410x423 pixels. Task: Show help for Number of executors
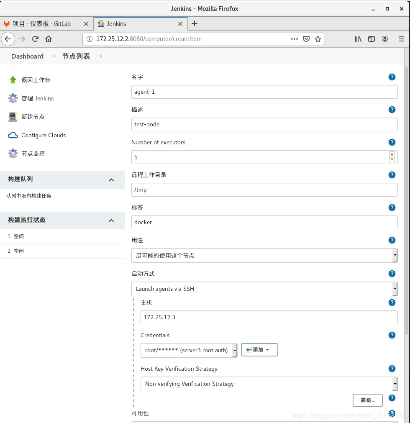pyautogui.click(x=392, y=142)
